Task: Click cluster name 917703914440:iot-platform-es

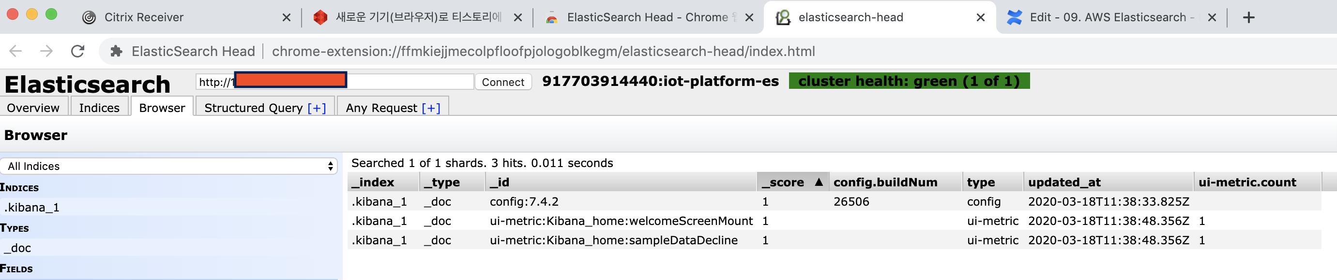Action: [x=660, y=81]
